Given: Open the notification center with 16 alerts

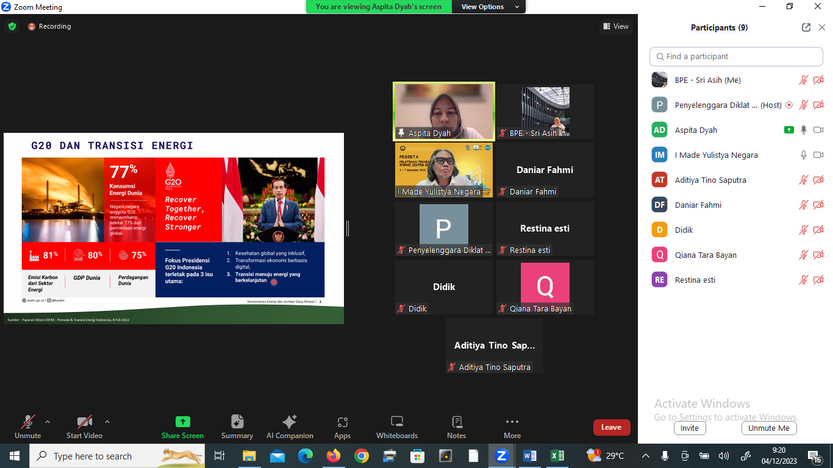Looking at the screenshot, I should pyautogui.click(x=815, y=456).
